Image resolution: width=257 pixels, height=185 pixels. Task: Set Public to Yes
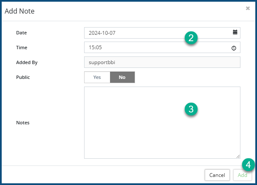click(x=97, y=77)
